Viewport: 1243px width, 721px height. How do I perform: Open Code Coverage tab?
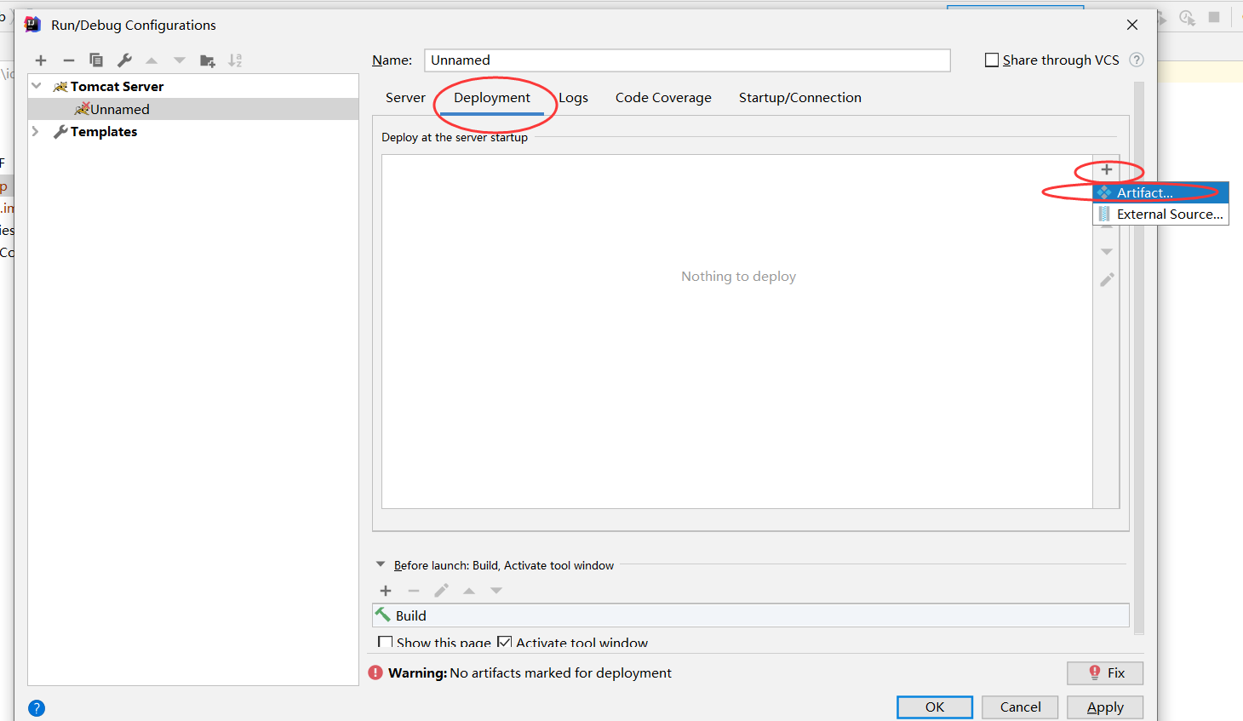pyautogui.click(x=663, y=98)
